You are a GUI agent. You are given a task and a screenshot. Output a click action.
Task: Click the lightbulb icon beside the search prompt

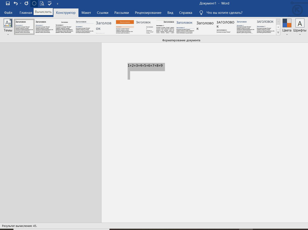[201, 13]
